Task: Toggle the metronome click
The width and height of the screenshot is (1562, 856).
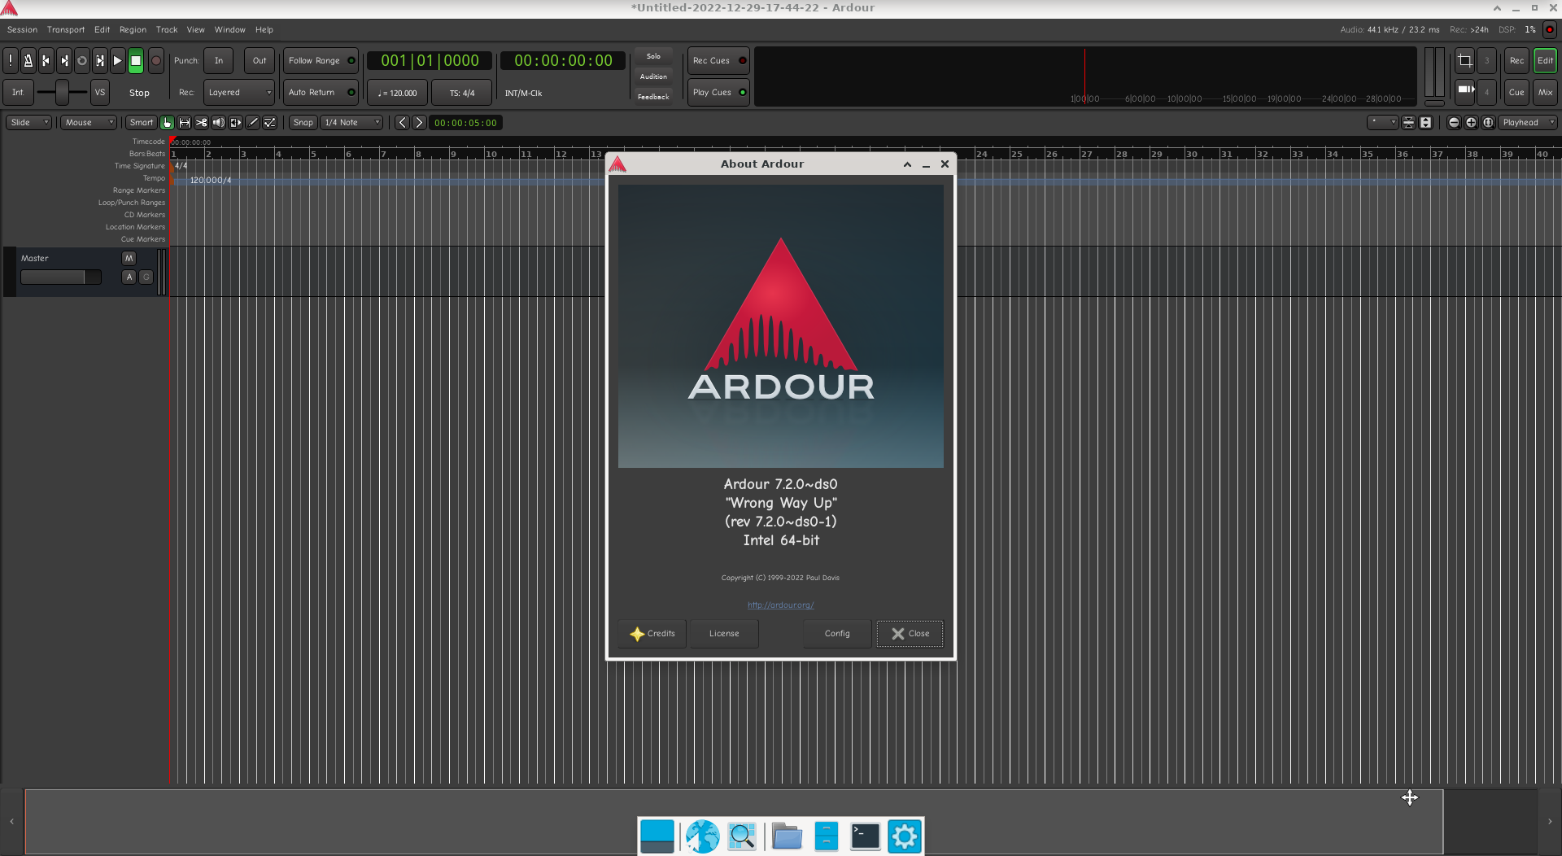Action: click(28, 60)
